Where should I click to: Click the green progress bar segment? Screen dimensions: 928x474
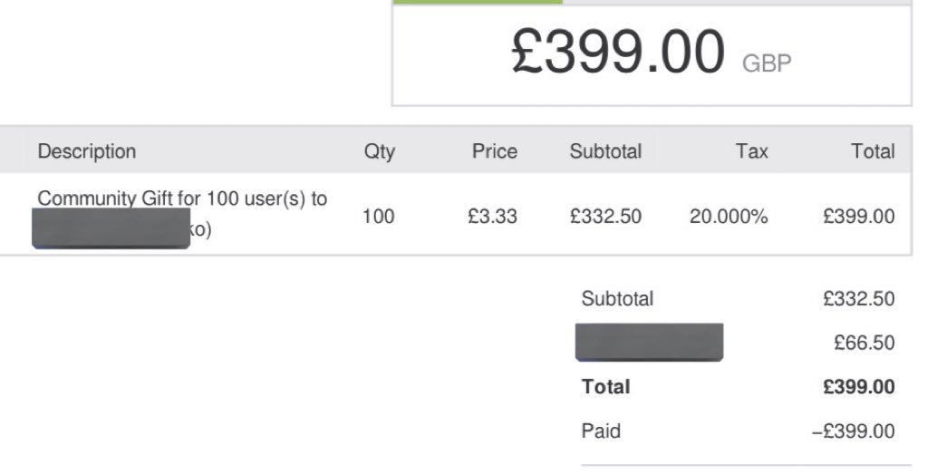point(477,2)
